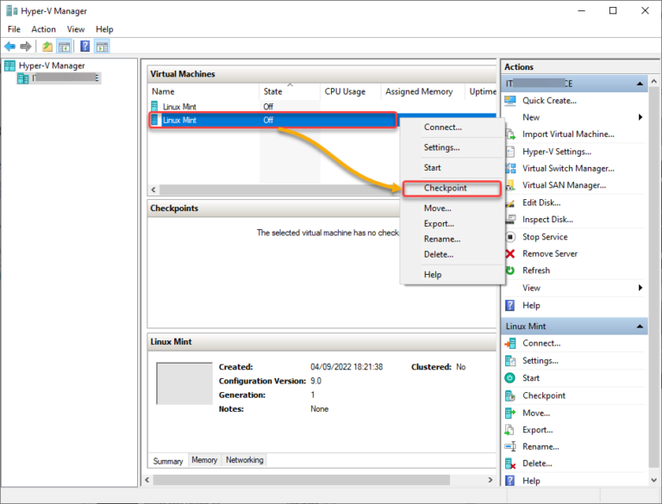The width and height of the screenshot is (662, 504).
Task: Switch to the Memory tab
Action: [x=204, y=460]
